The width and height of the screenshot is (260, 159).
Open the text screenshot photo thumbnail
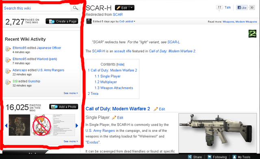pyautogui.click(x=64, y=125)
